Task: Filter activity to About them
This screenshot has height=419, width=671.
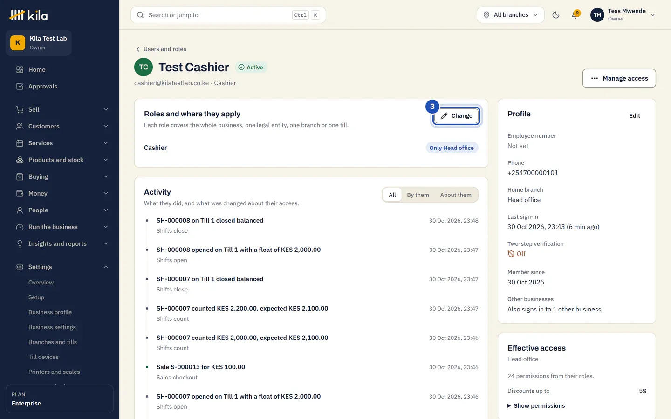Action: coord(456,195)
